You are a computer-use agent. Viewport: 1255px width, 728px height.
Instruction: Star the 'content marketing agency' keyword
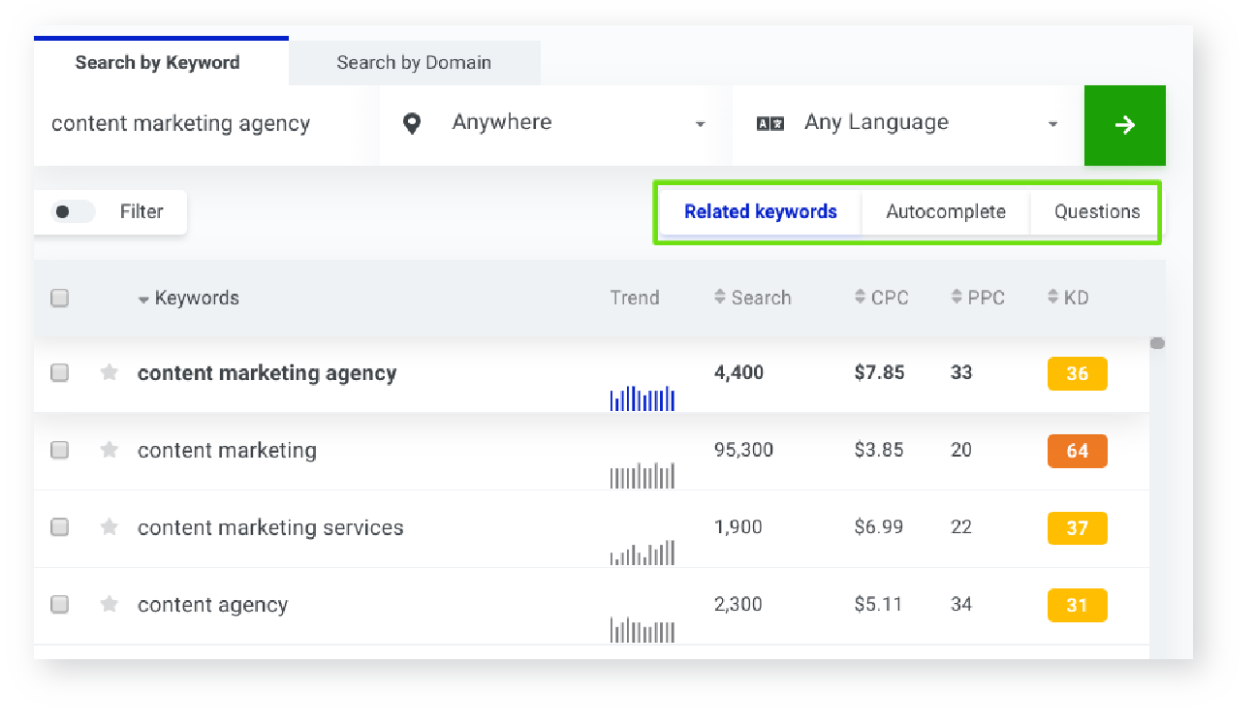tap(110, 372)
